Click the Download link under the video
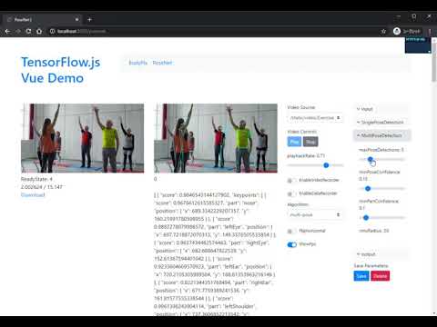This screenshot has width=437, height=327. pos(33,194)
